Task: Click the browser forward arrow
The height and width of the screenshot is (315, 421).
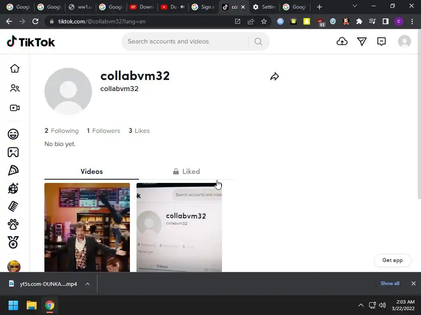Action: click(22, 21)
